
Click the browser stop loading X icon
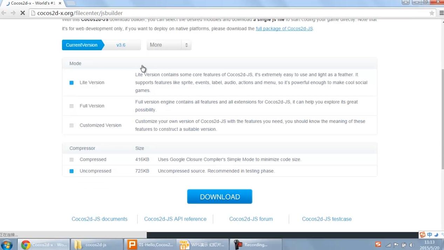click(x=22, y=13)
